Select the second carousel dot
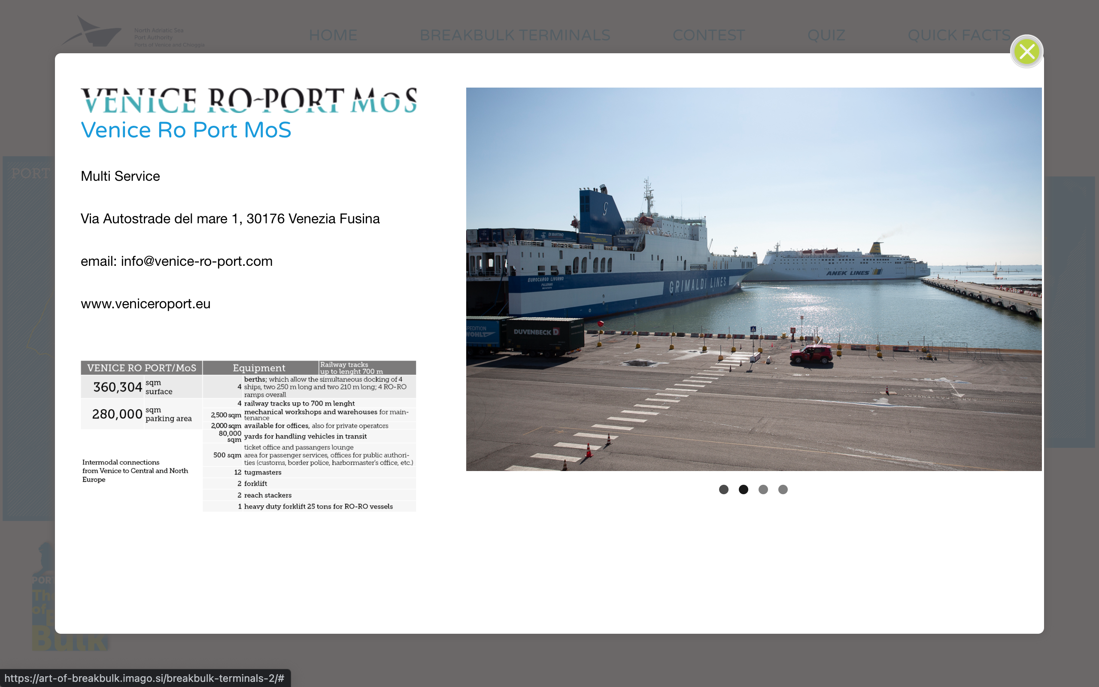Viewport: 1099px width, 687px height. coord(744,489)
